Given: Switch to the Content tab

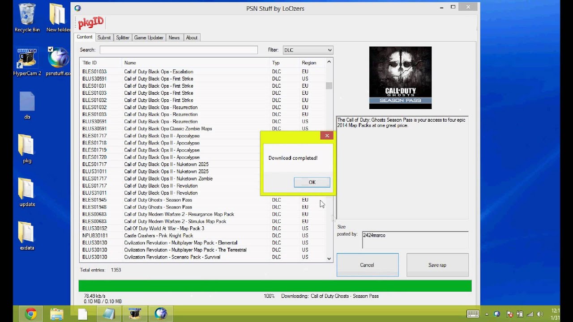Looking at the screenshot, I should point(85,37).
